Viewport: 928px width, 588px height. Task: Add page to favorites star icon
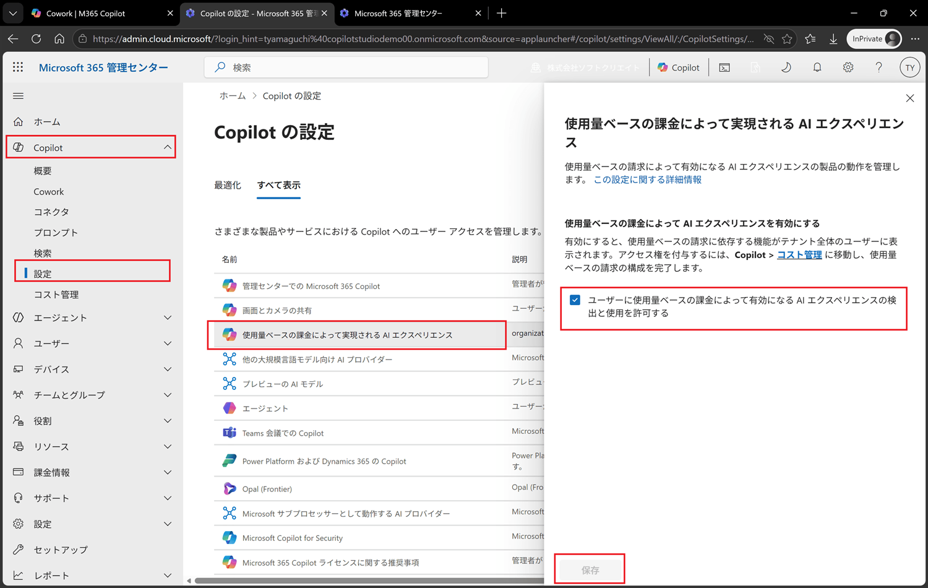tap(787, 38)
